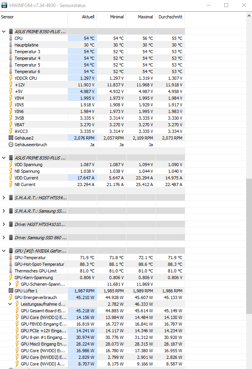252x369 pixels.
Task: Click the Maximal column header
Action: [141, 17]
